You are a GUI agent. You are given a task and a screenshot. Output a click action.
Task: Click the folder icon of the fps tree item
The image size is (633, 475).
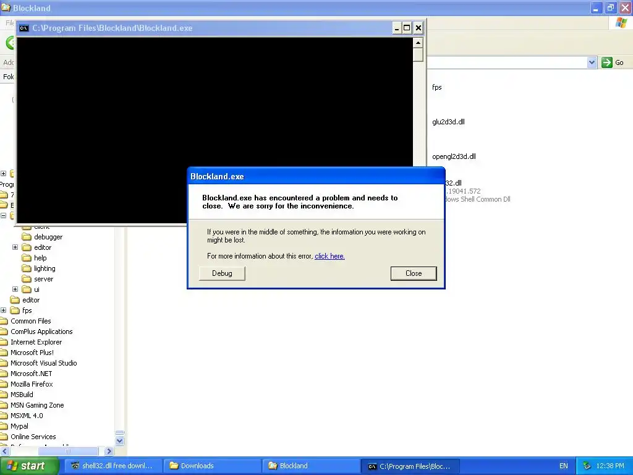[15, 310]
